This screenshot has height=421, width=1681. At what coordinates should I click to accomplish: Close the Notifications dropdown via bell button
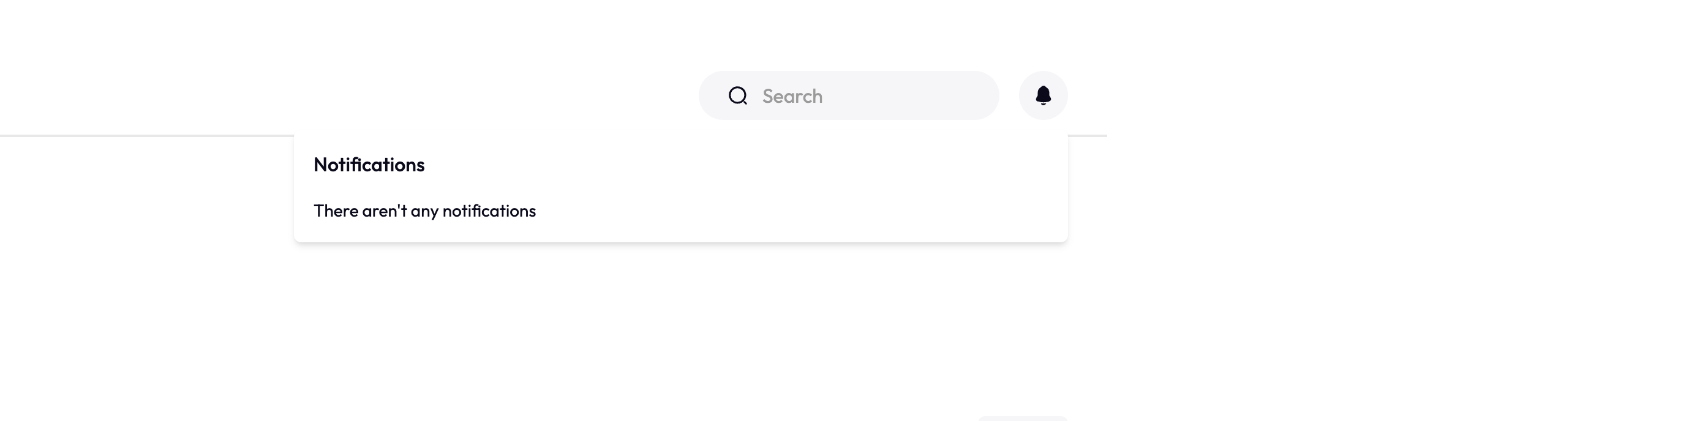(x=1043, y=96)
